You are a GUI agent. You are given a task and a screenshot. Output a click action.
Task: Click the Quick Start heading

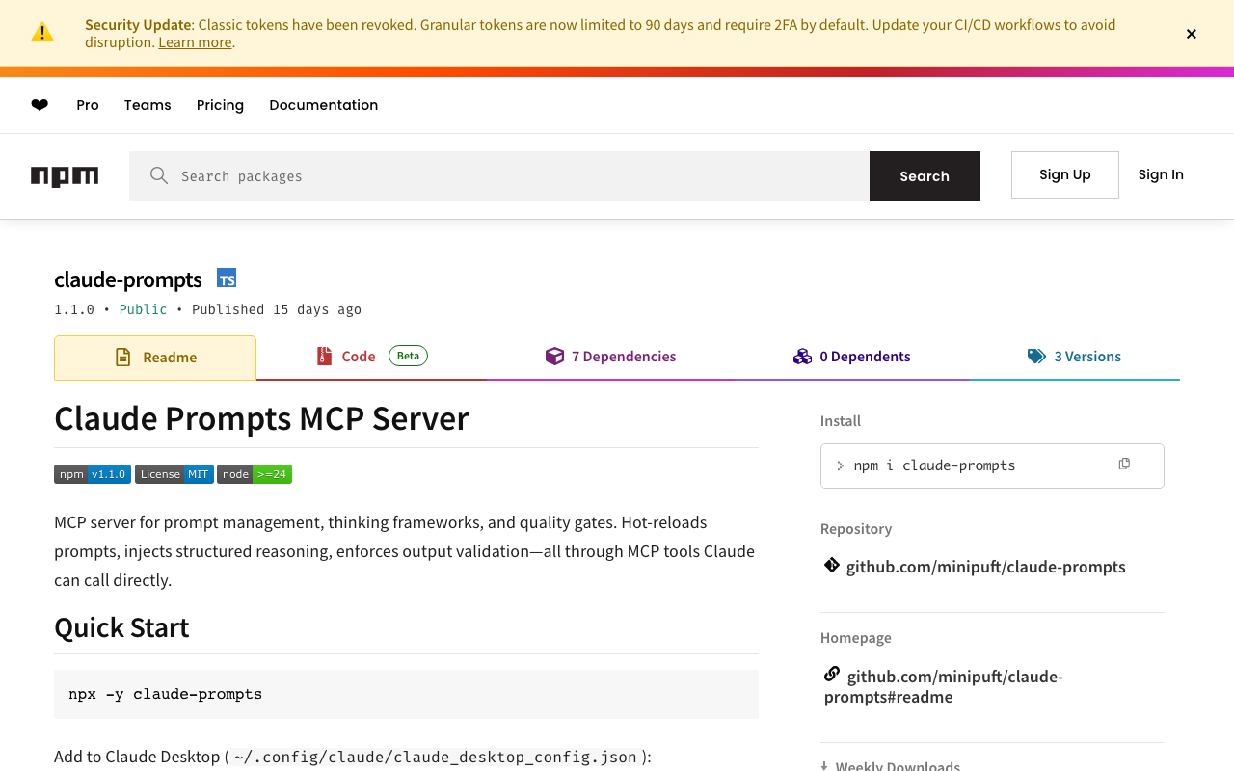coord(121,627)
